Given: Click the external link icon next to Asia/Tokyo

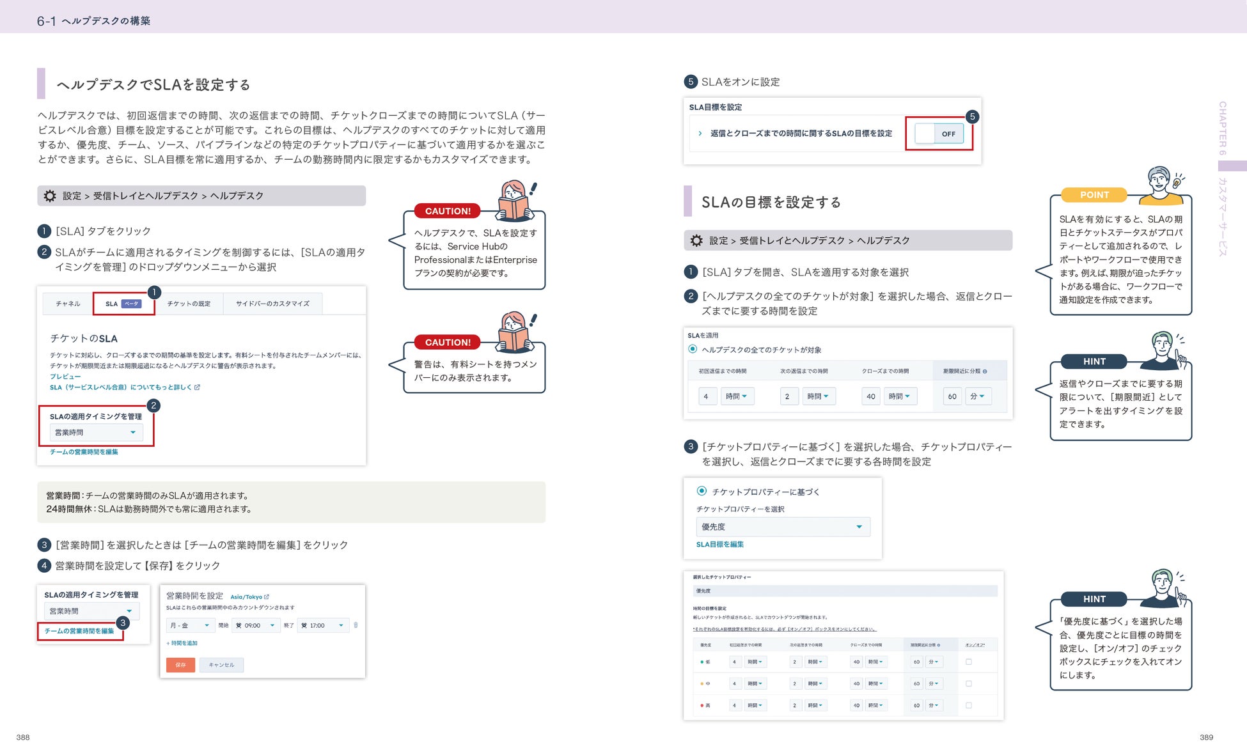Looking at the screenshot, I should tap(267, 597).
